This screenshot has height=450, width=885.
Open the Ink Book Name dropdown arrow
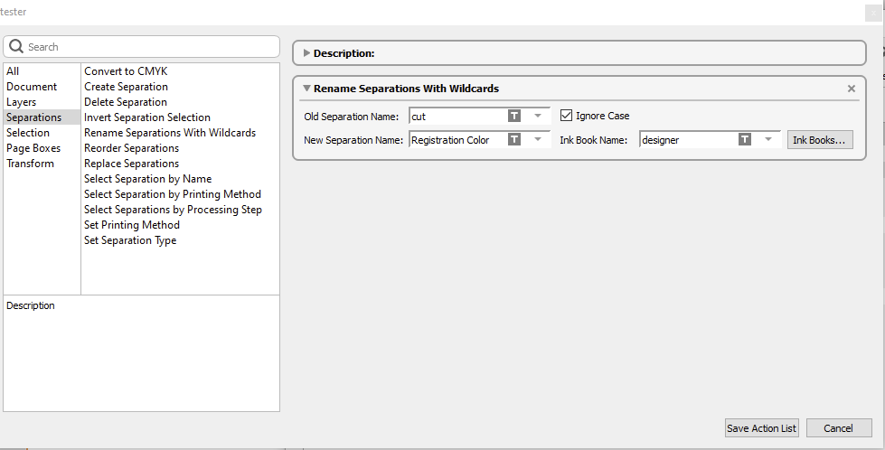[769, 140]
